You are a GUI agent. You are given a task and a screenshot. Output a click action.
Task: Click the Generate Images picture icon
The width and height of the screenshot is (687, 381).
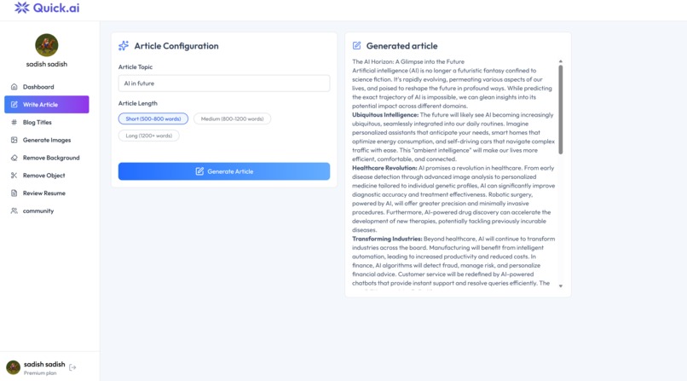pos(14,140)
